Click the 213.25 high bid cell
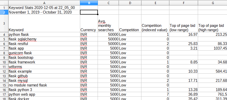This screenshot has height=100, width=227. [212, 35]
